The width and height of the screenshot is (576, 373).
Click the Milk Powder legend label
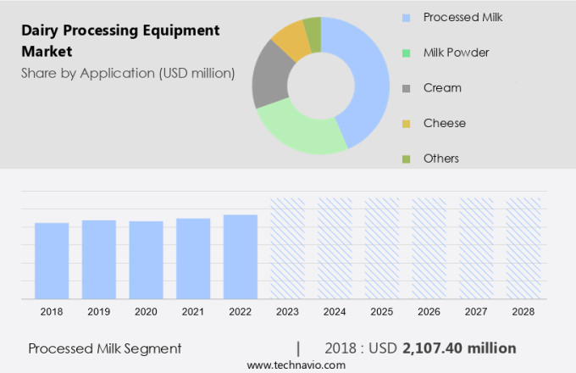pos(456,53)
